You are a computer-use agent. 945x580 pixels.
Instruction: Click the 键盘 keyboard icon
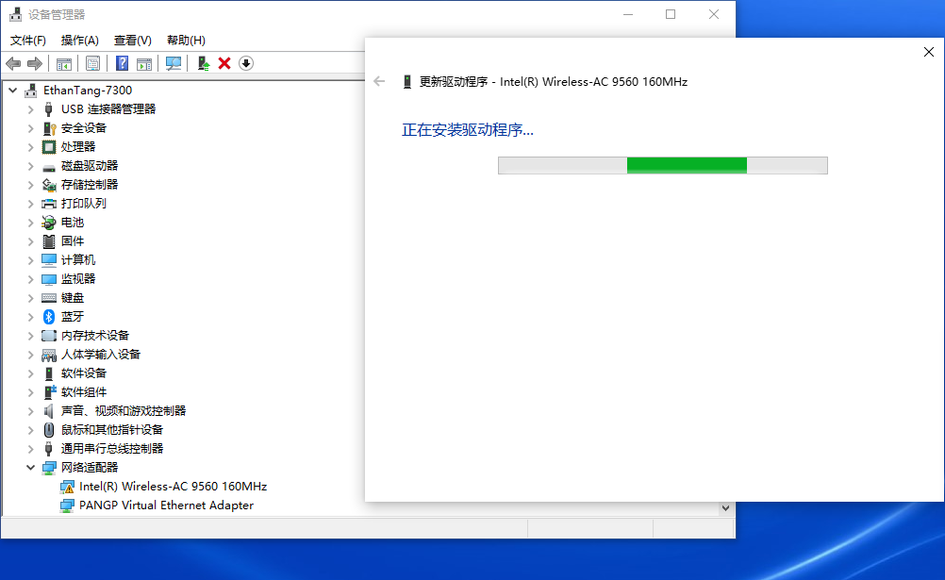pyautogui.click(x=49, y=298)
